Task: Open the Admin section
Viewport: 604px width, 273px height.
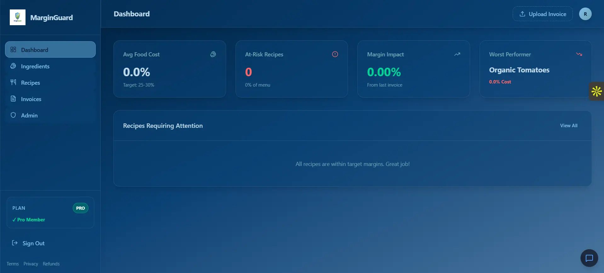Action: 50,115
